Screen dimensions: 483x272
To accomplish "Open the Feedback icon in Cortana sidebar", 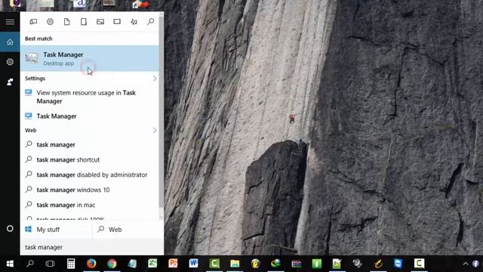I will (10, 82).
